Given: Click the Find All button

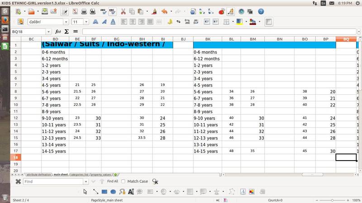Looking at the screenshot, I should (112, 181).
